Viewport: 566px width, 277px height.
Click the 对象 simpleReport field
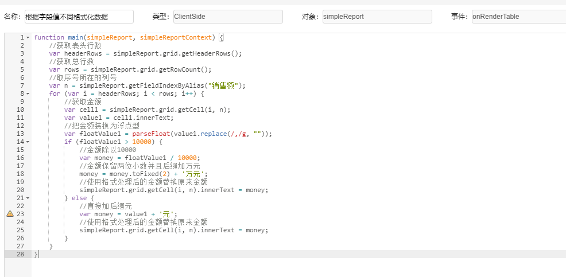coord(377,17)
